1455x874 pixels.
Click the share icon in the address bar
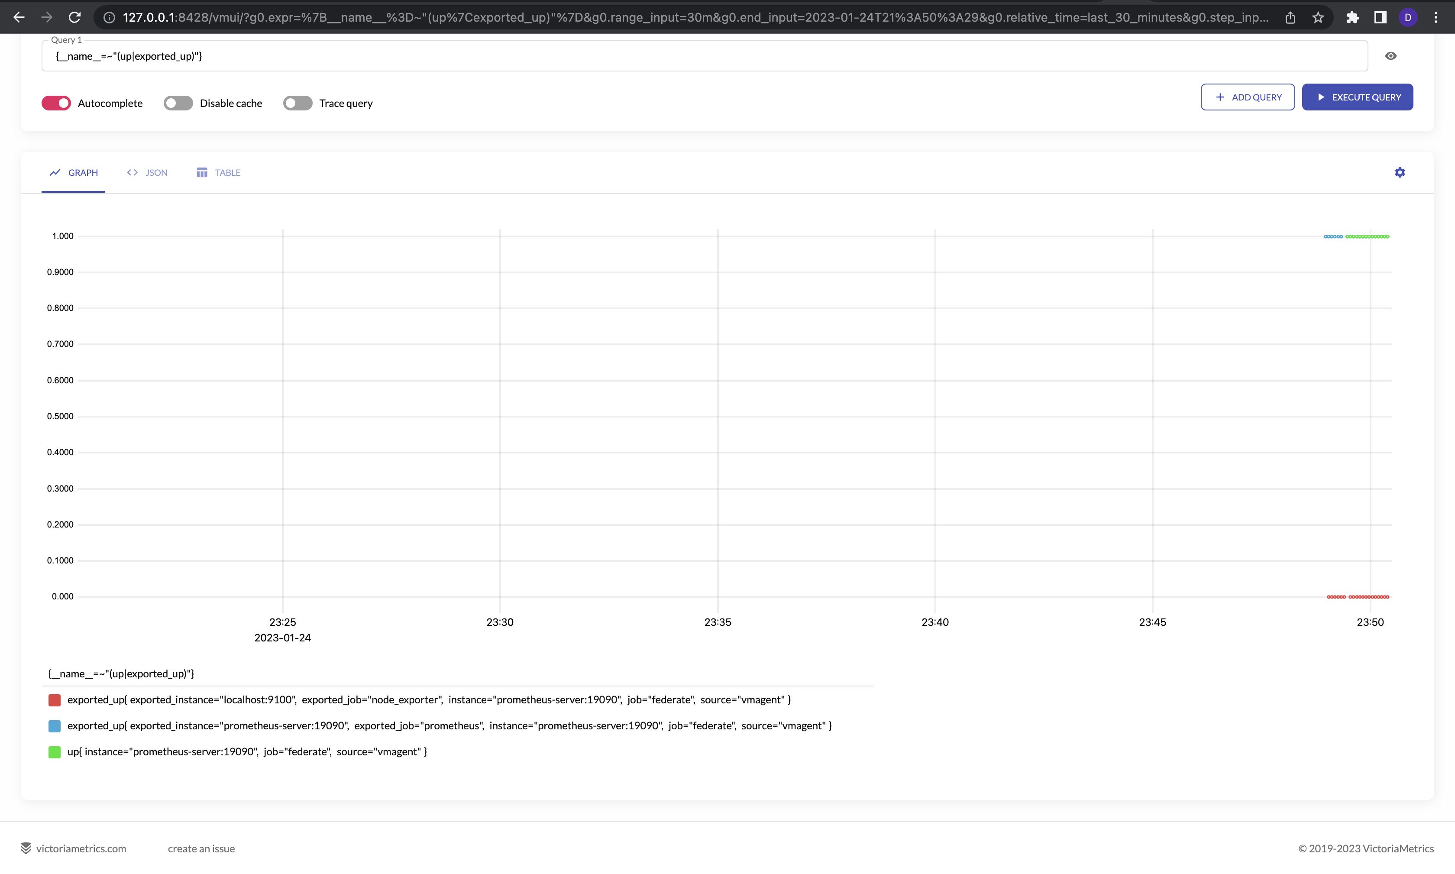[1291, 17]
